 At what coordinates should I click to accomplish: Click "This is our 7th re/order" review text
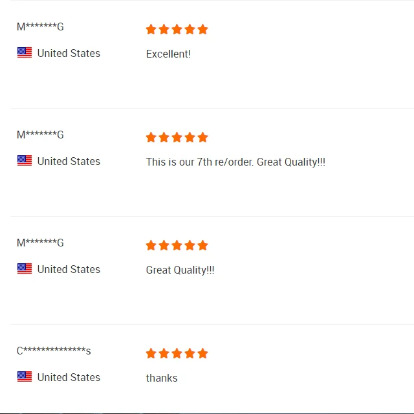pyautogui.click(x=235, y=162)
